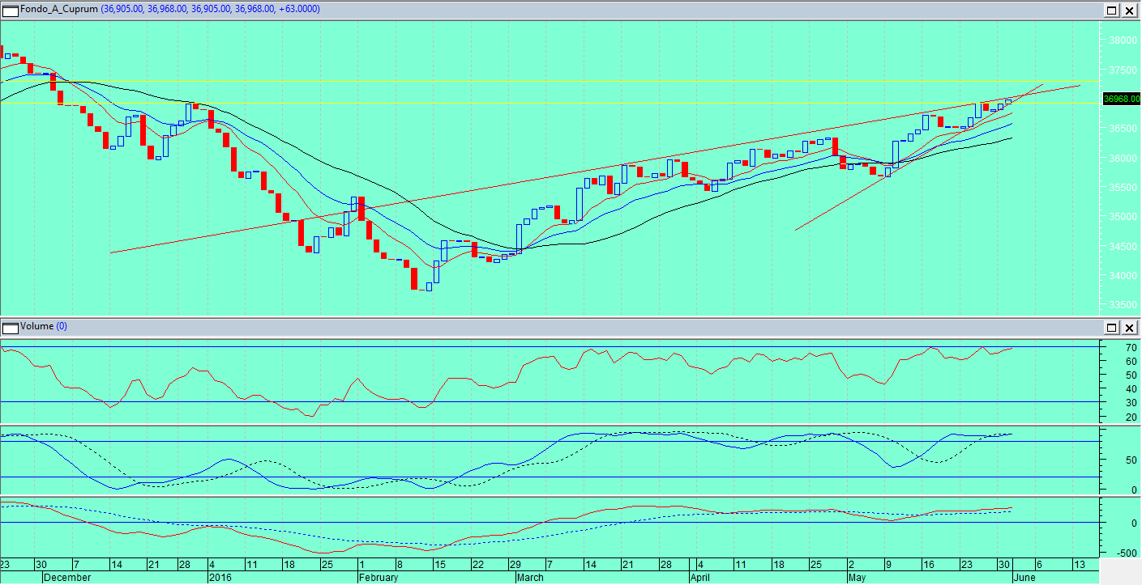Click the Fondo_A_Cuprum title label
The width and height of the screenshot is (1142, 585).
(x=59, y=10)
